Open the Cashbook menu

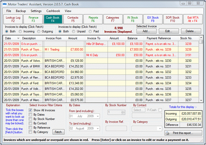click(53, 11)
